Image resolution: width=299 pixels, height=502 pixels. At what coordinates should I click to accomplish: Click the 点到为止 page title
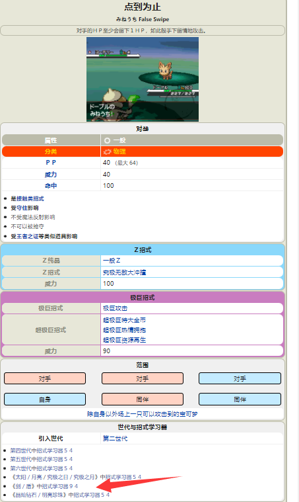(143, 7)
